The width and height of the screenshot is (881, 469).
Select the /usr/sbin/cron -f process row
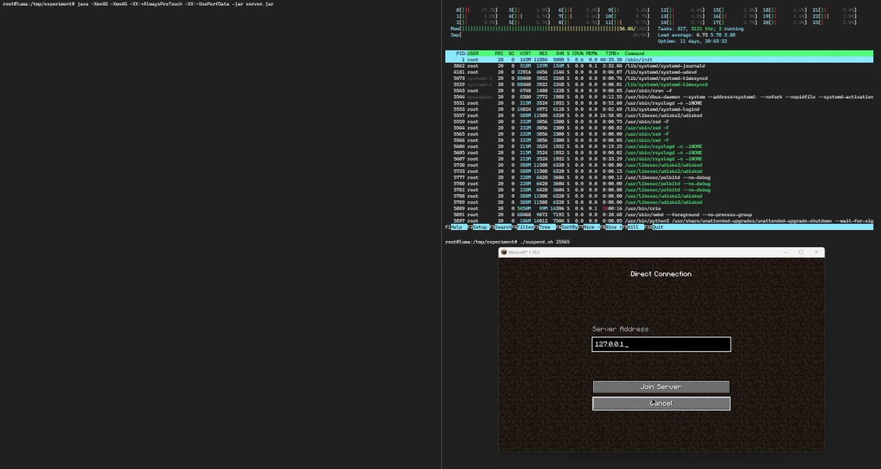659,89
